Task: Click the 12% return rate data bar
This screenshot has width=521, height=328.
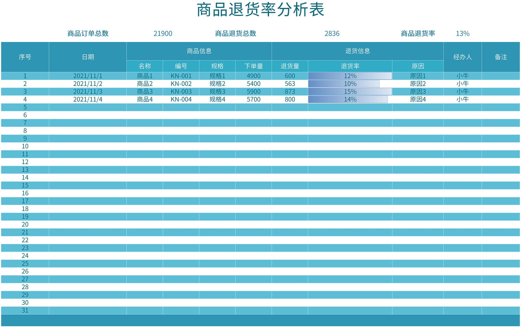Action: click(x=350, y=76)
